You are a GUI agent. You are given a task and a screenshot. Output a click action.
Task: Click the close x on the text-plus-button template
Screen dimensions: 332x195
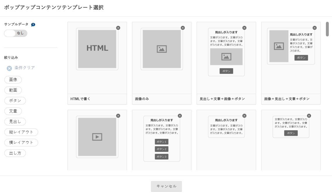(x=309, y=116)
